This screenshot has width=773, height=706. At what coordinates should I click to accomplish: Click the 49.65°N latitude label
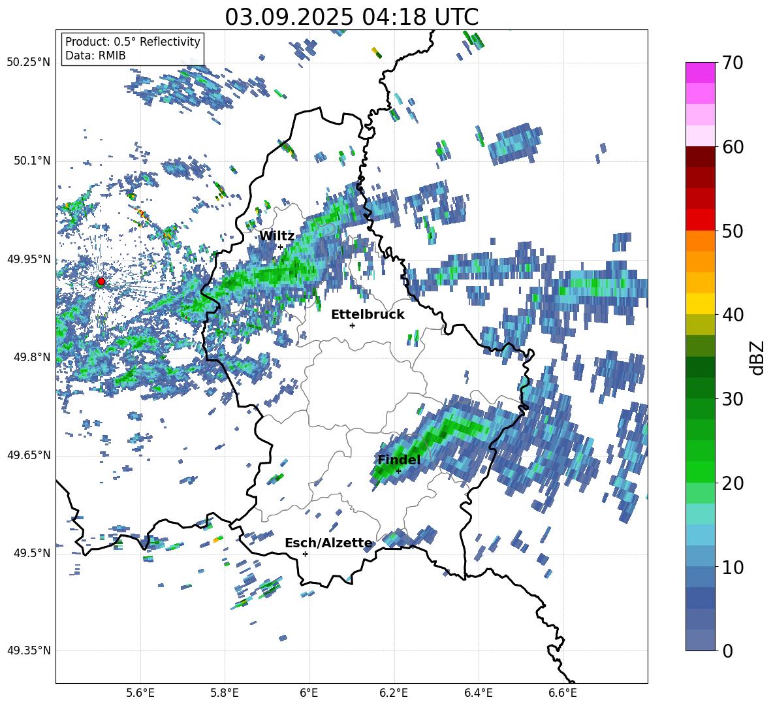click(29, 455)
